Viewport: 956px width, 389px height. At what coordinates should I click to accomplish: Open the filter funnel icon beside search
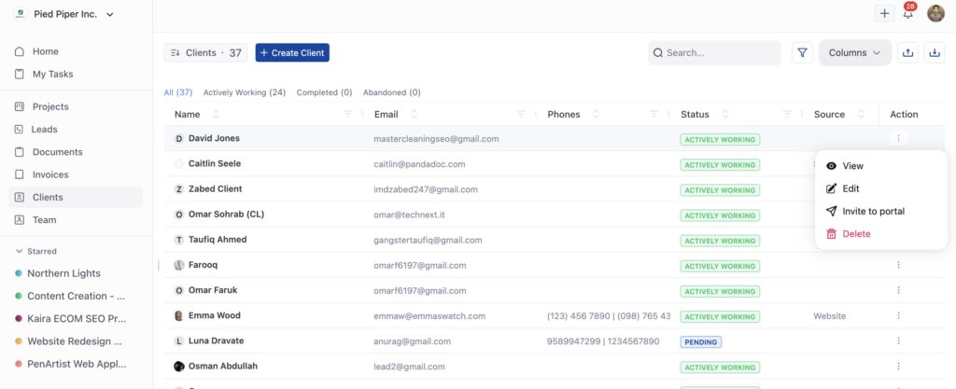tap(802, 53)
